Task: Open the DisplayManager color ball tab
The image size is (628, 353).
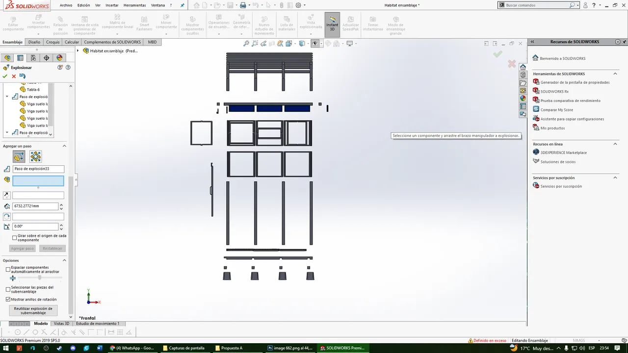Action: pyautogui.click(x=60, y=58)
